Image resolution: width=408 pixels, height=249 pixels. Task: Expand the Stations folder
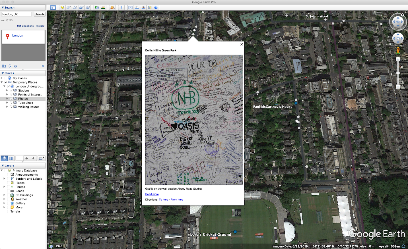tap(7, 90)
